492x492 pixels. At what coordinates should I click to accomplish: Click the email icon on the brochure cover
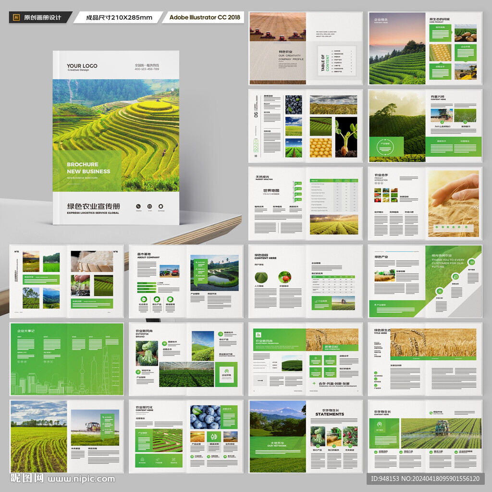coord(150,206)
